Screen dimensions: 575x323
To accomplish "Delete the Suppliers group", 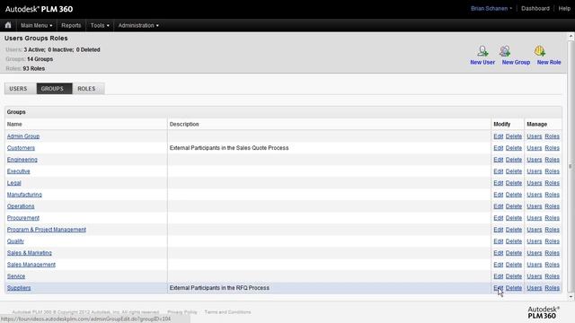I will coord(514,288).
